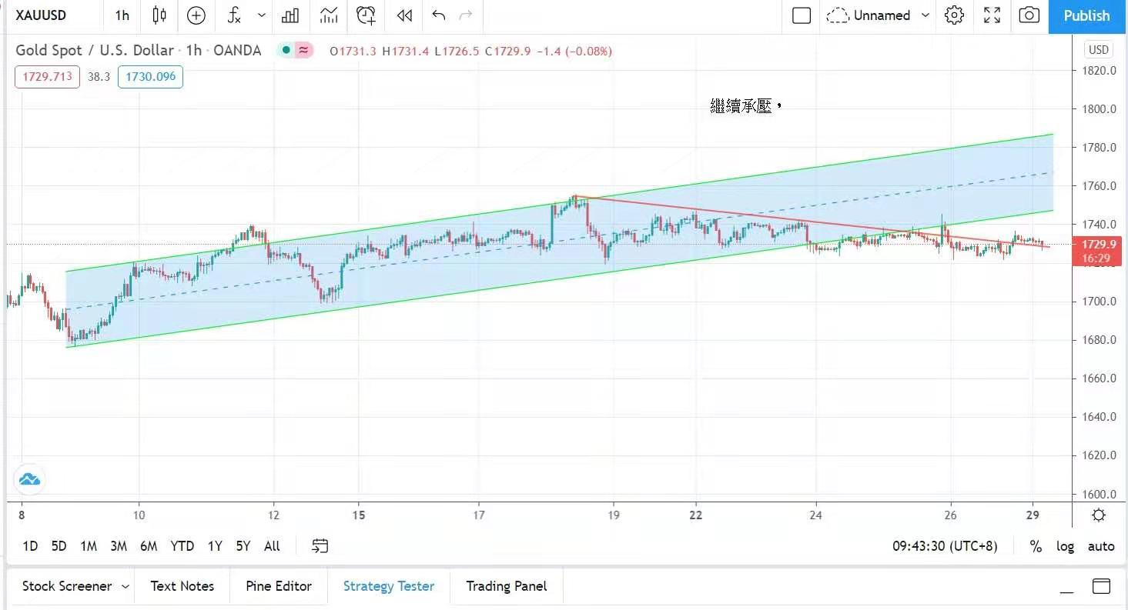Viewport: 1128px width, 610px height.
Task: Start bar replay with the rewind icon
Action: tap(404, 15)
